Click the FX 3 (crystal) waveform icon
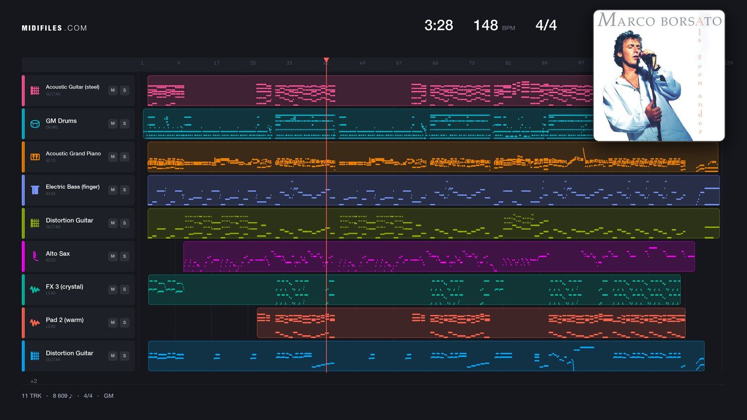 pos(35,290)
